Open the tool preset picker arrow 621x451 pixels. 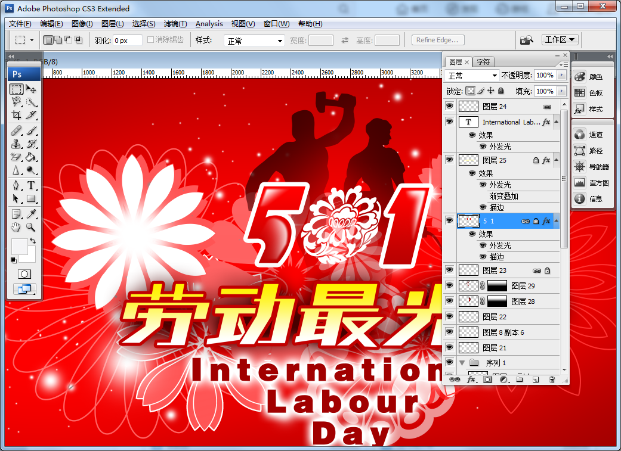[32, 41]
